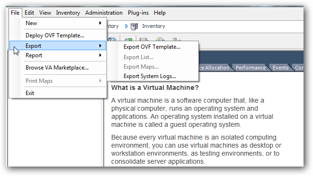Click the floppy drive toolbar icon
313x176 pixels.
tap(144, 39)
